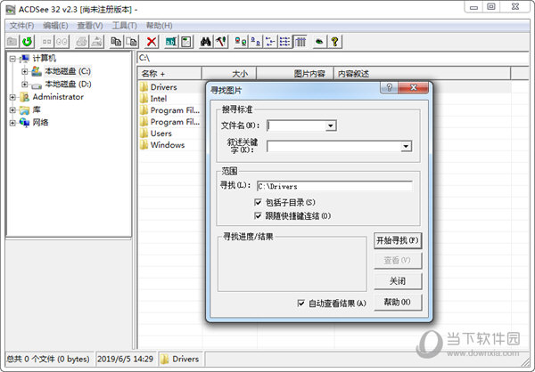Viewport: 535px width, 372px height.
Task: Click the hammer tool icon in toolbar
Action: click(220, 42)
